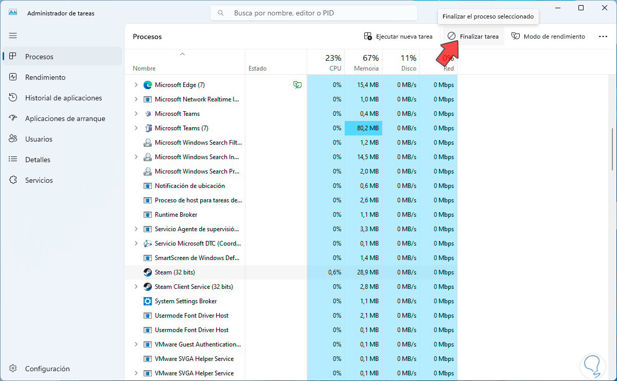Click the search magnifier icon

point(221,13)
